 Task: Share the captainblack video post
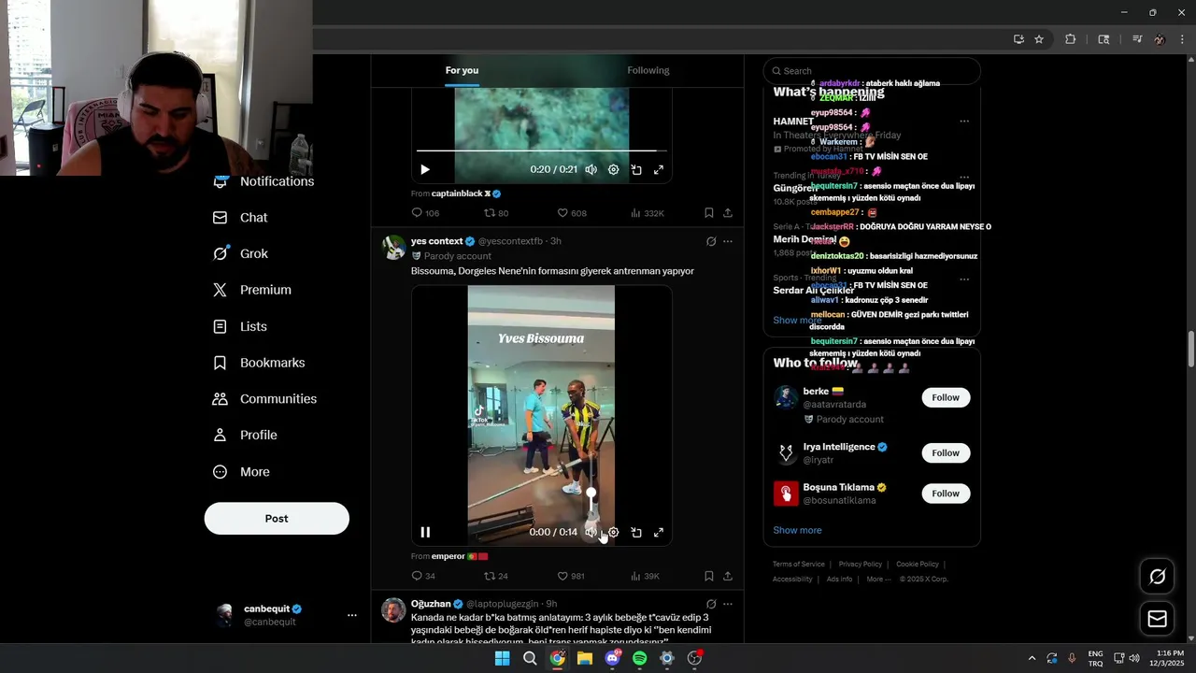coord(728,213)
